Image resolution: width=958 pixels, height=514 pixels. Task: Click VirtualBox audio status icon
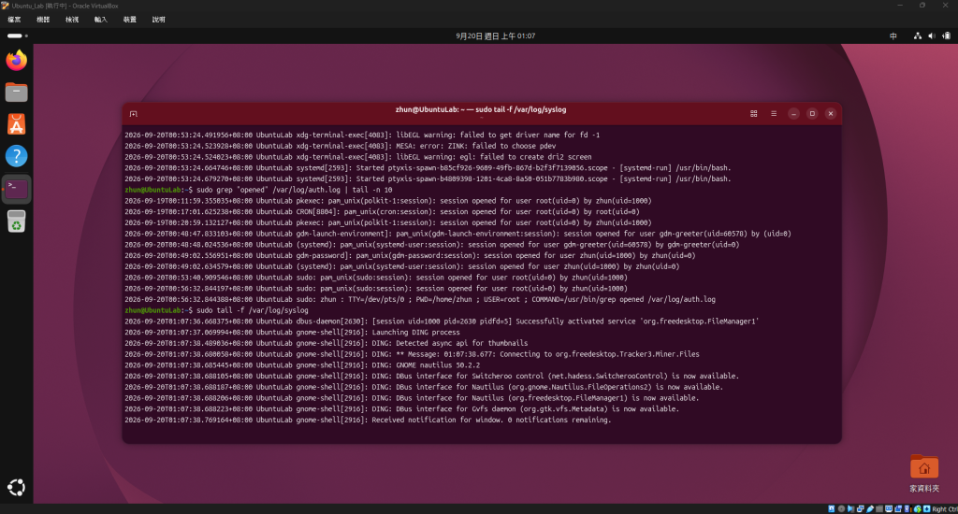pos(850,508)
